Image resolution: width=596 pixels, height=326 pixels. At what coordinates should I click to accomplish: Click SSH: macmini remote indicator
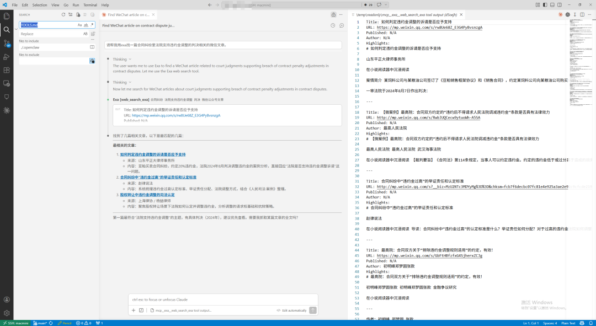(15, 323)
